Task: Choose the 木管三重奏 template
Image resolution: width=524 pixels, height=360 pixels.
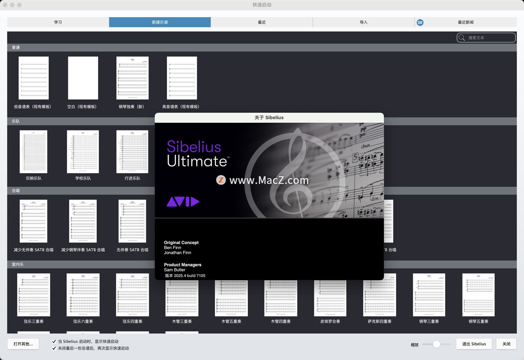Action: click(182, 299)
